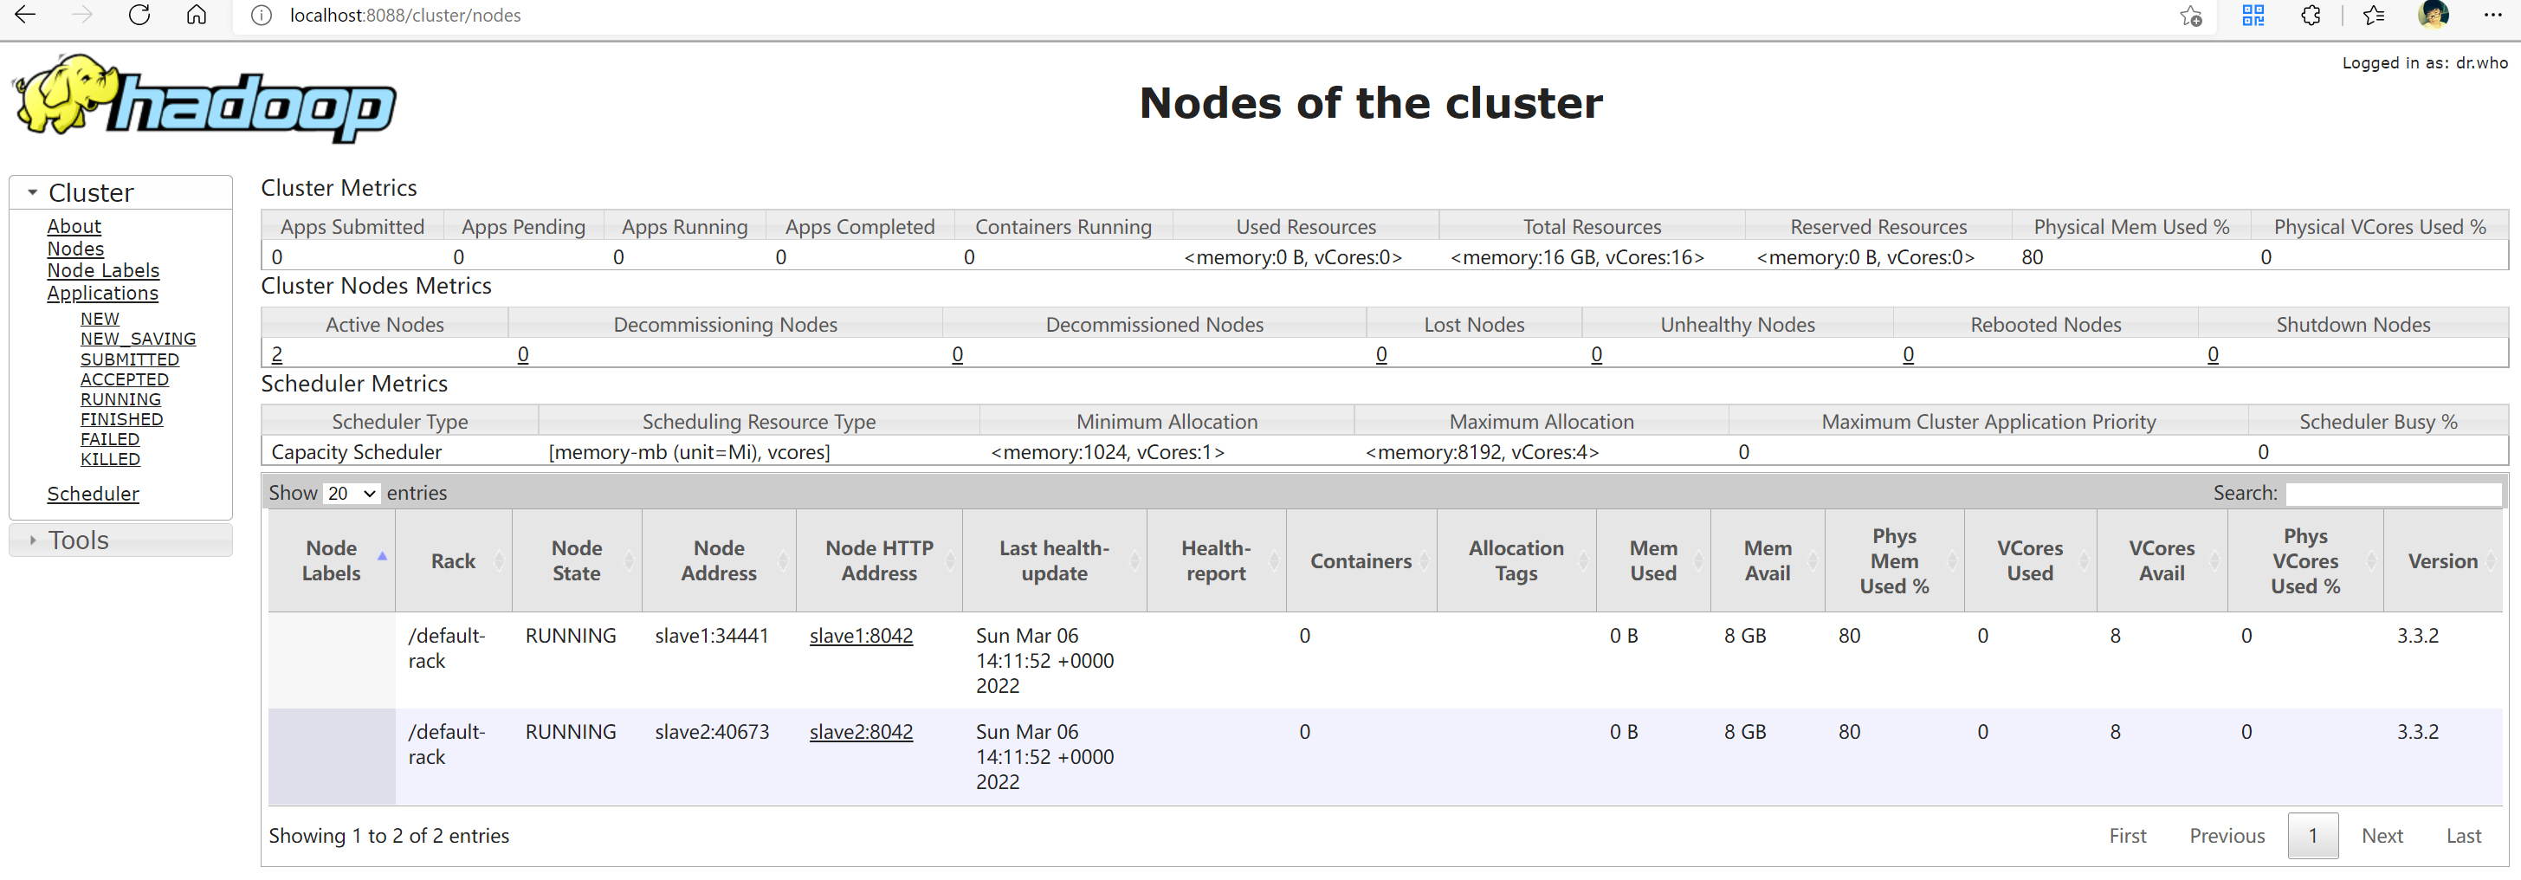Filter applications by NEW state
The image size is (2521, 880).
[100, 319]
